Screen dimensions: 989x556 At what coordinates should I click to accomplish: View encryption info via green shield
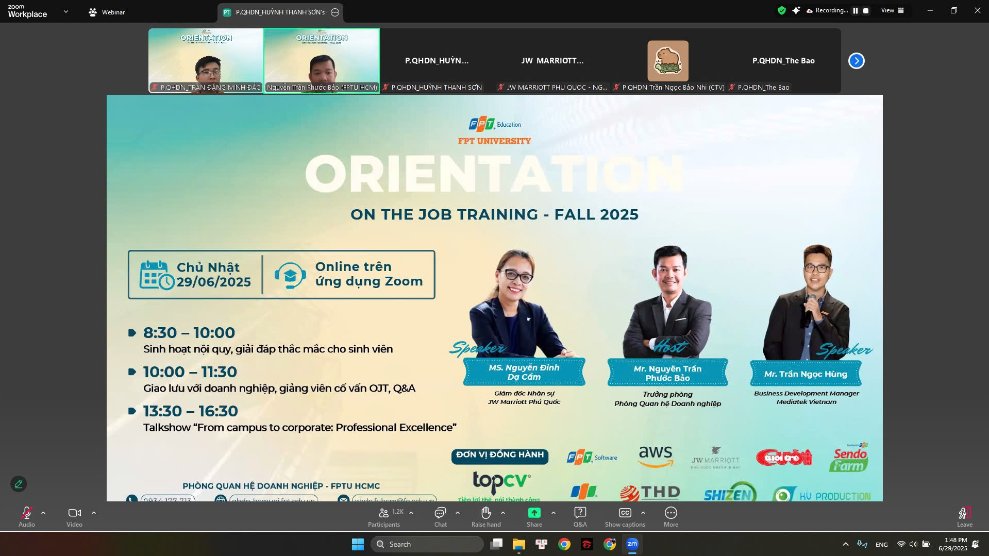pyautogui.click(x=782, y=10)
